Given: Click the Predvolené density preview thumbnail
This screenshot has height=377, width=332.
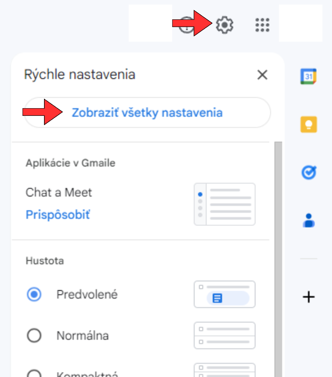Looking at the screenshot, I should [225, 294].
